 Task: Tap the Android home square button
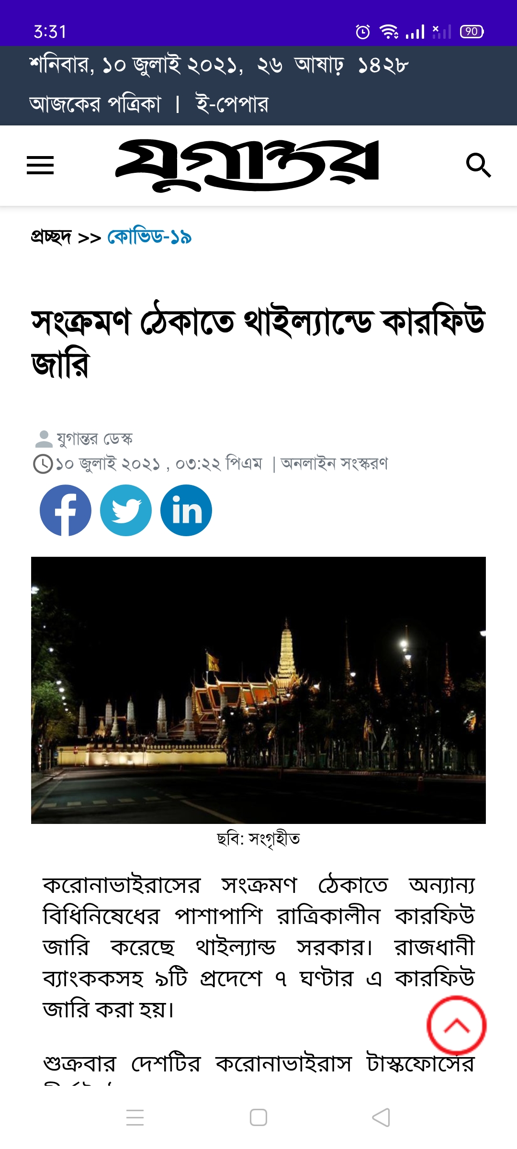coord(258,1118)
